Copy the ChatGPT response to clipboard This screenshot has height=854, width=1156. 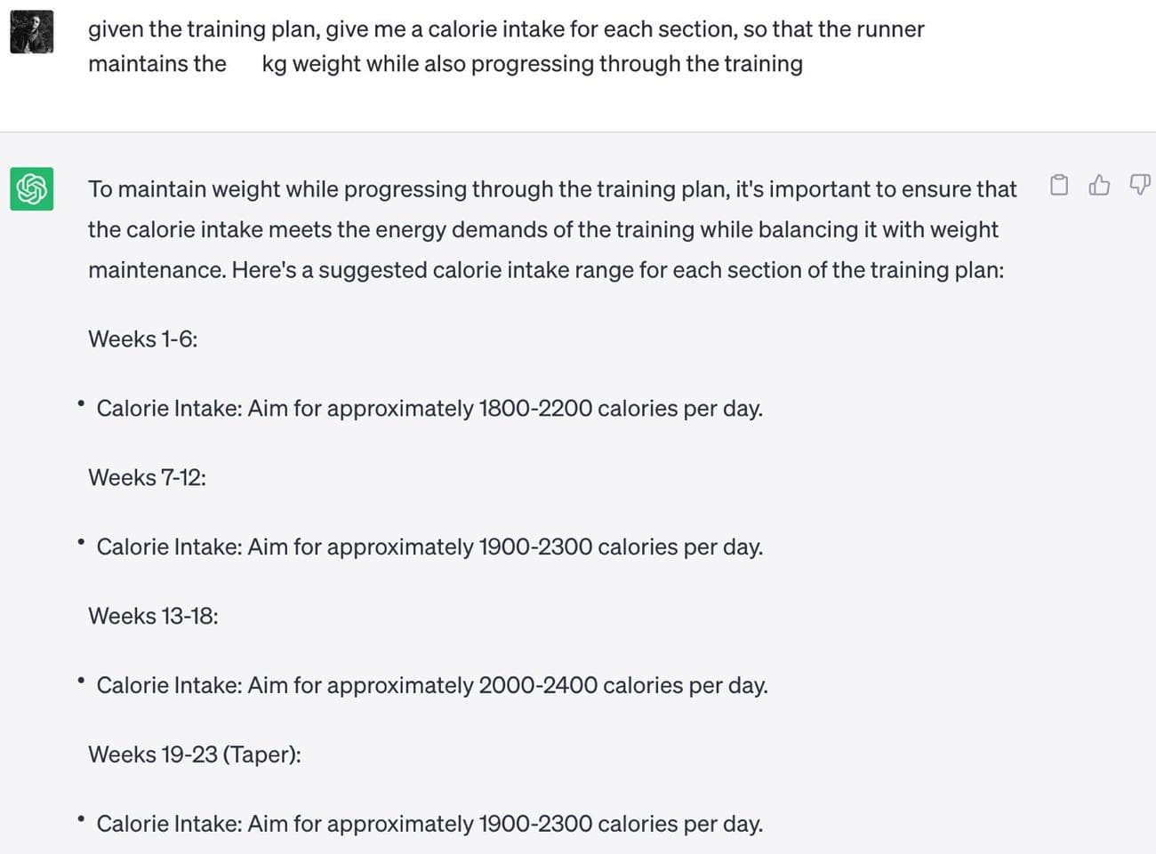coord(1058,185)
